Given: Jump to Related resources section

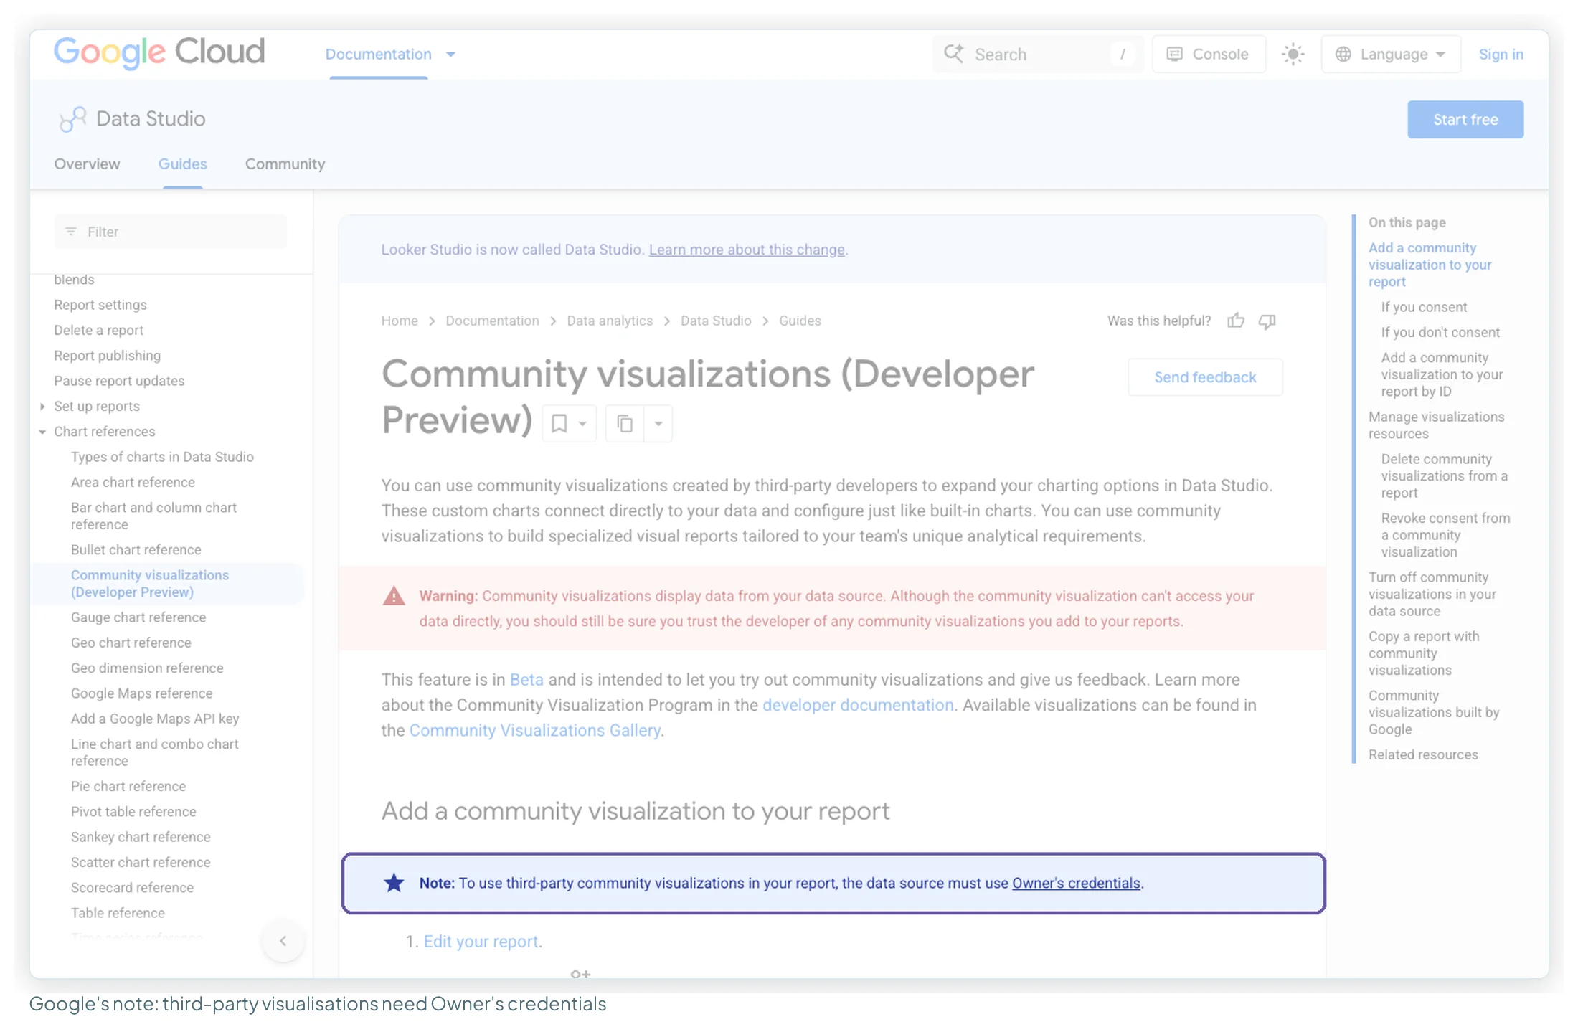Looking at the screenshot, I should (1423, 754).
